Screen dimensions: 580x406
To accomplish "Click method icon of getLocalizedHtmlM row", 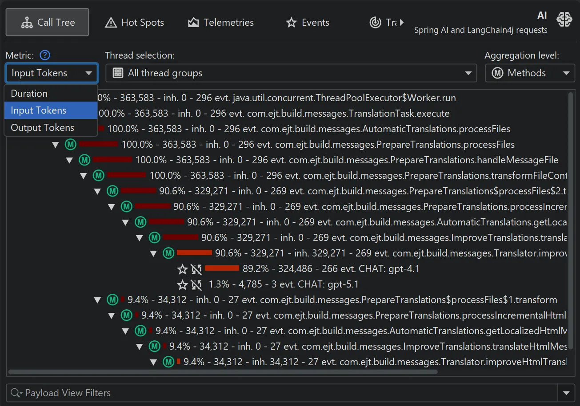I will click(x=140, y=331).
